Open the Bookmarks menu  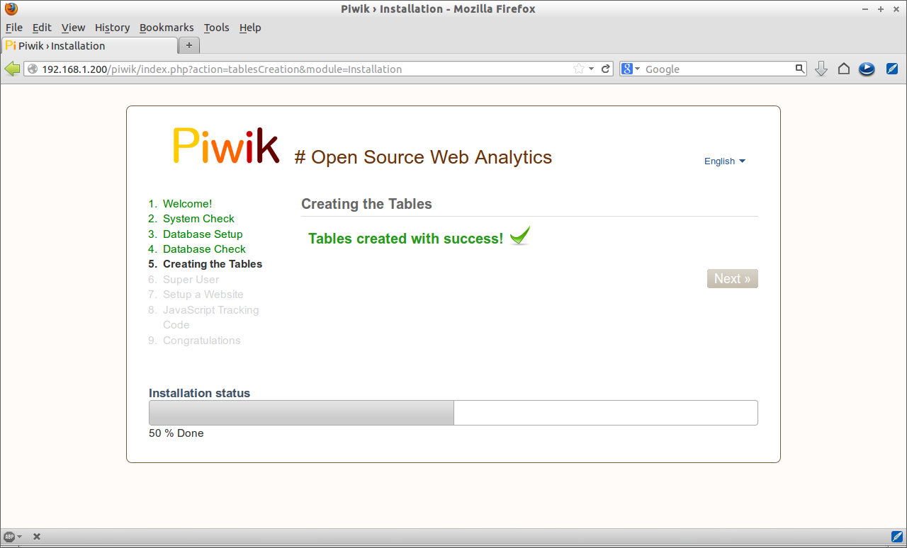pos(167,28)
